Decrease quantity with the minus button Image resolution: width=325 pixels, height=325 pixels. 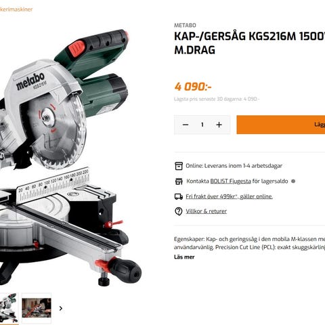pyautogui.click(x=186, y=125)
